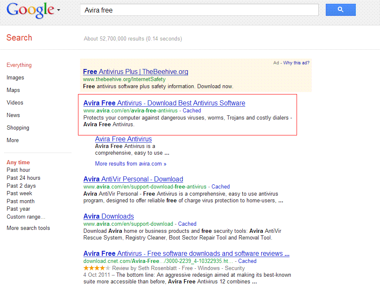Switch to Videos results
Viewport: 380px width, 288px height.
click(15, 103)
